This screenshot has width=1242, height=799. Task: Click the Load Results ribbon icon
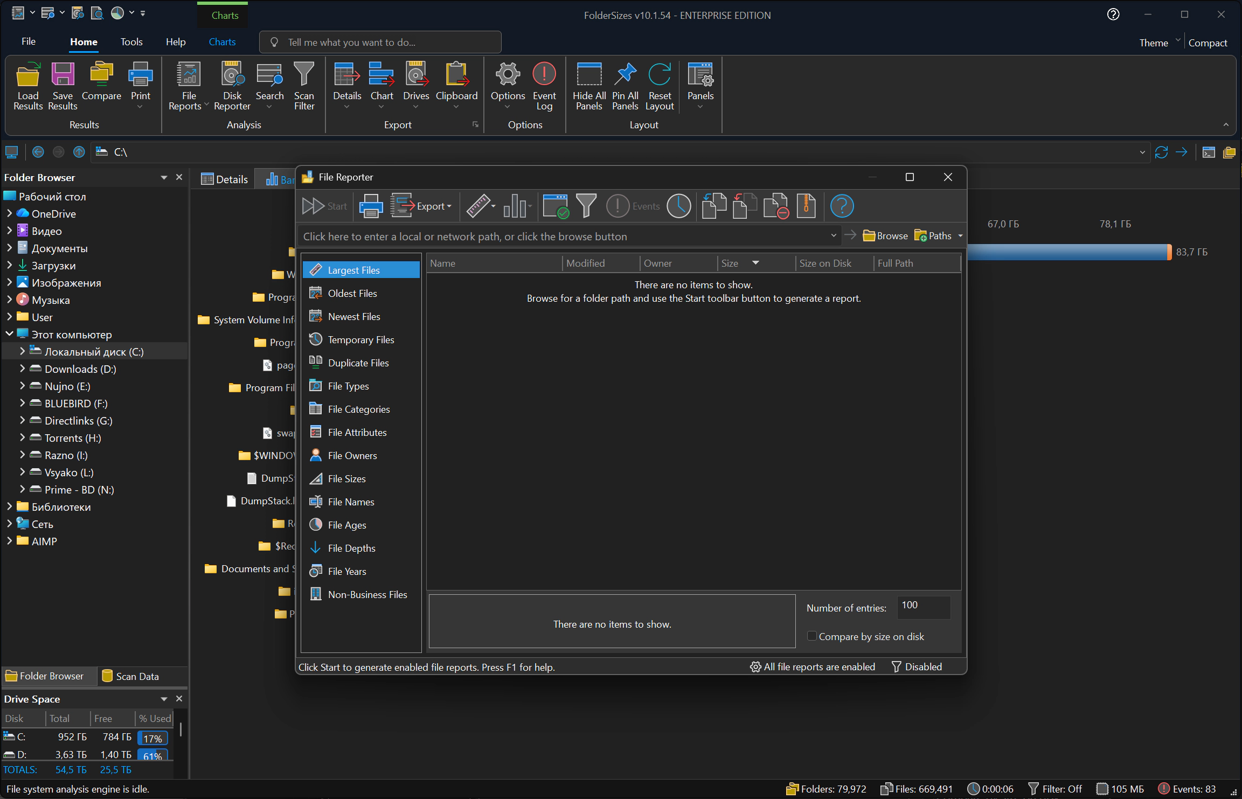pos(28,86)
